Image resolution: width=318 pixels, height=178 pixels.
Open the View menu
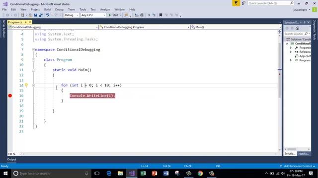(x=23, y=9)
